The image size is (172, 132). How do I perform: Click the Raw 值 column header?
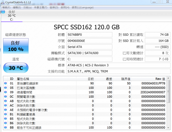[x=149, y=79]
